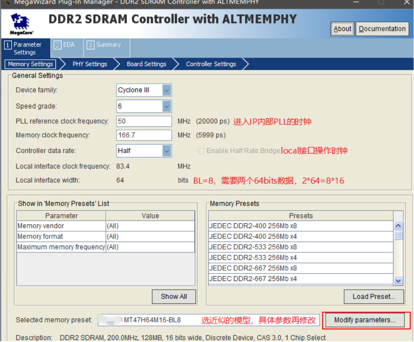Viewport: 414px width, 342px height.
Task: Click Modify parameters button
Action: [x=364, y=320]
